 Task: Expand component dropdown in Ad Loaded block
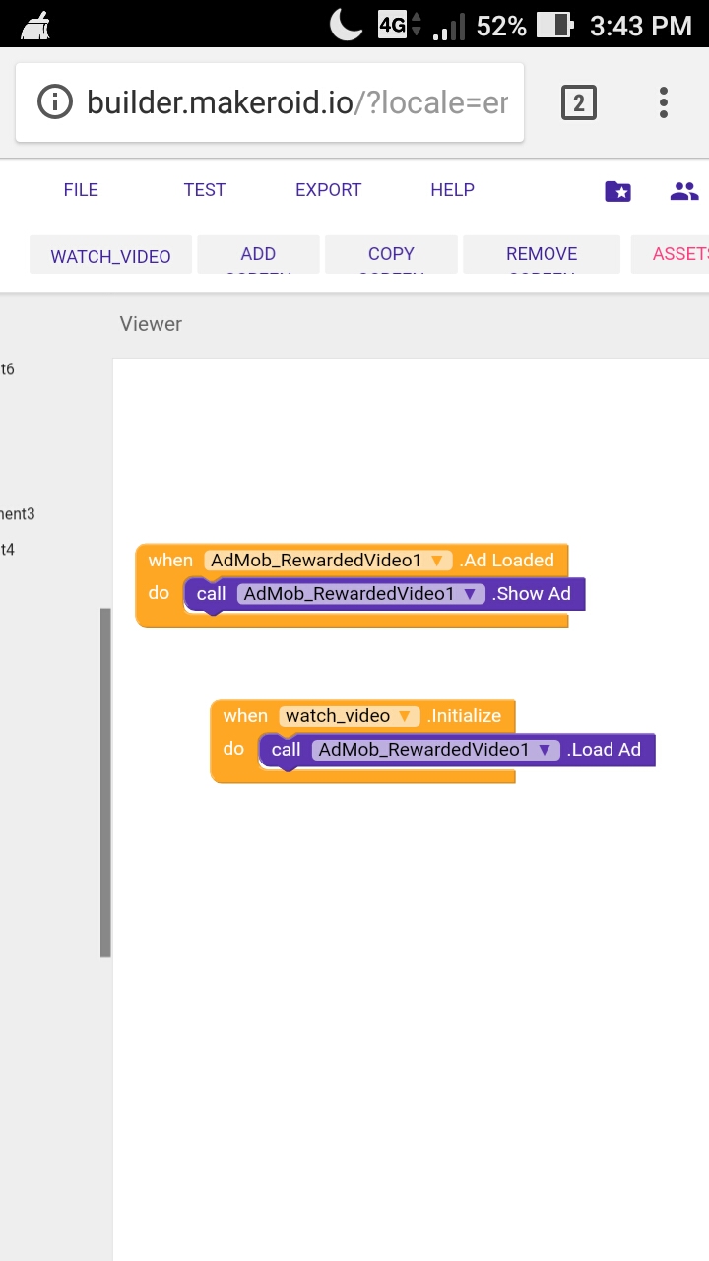(438, 561)
